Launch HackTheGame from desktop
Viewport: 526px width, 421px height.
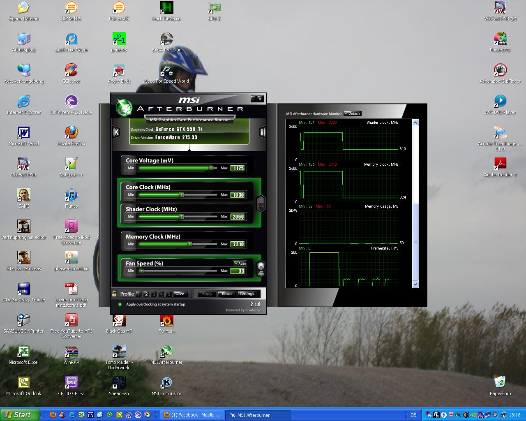coord(166,11)
